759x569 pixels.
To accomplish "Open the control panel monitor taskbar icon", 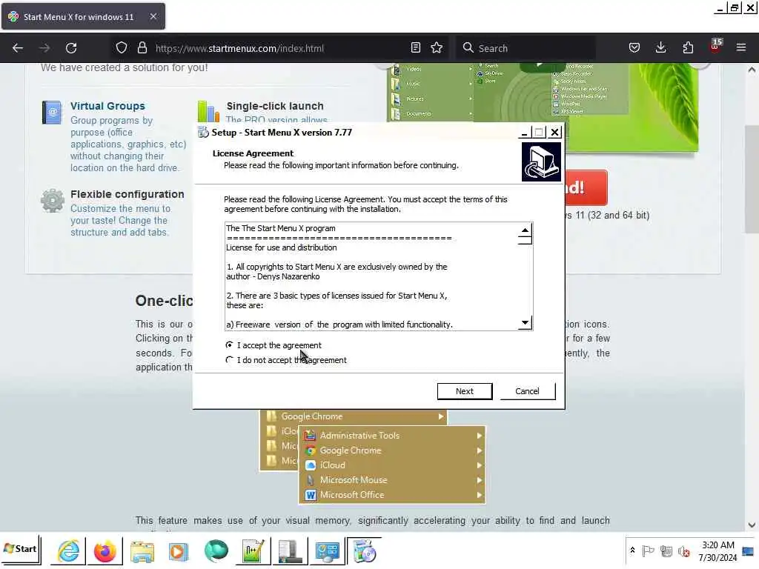I will coord(327,551).
